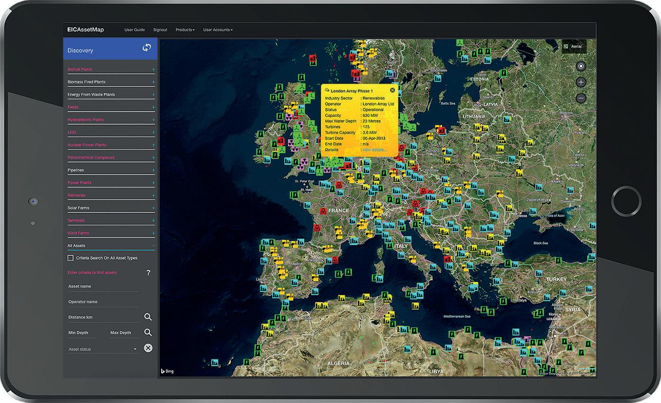Click the Distance km search magnifier icon
661x403 pixels.
coord(148,317)
